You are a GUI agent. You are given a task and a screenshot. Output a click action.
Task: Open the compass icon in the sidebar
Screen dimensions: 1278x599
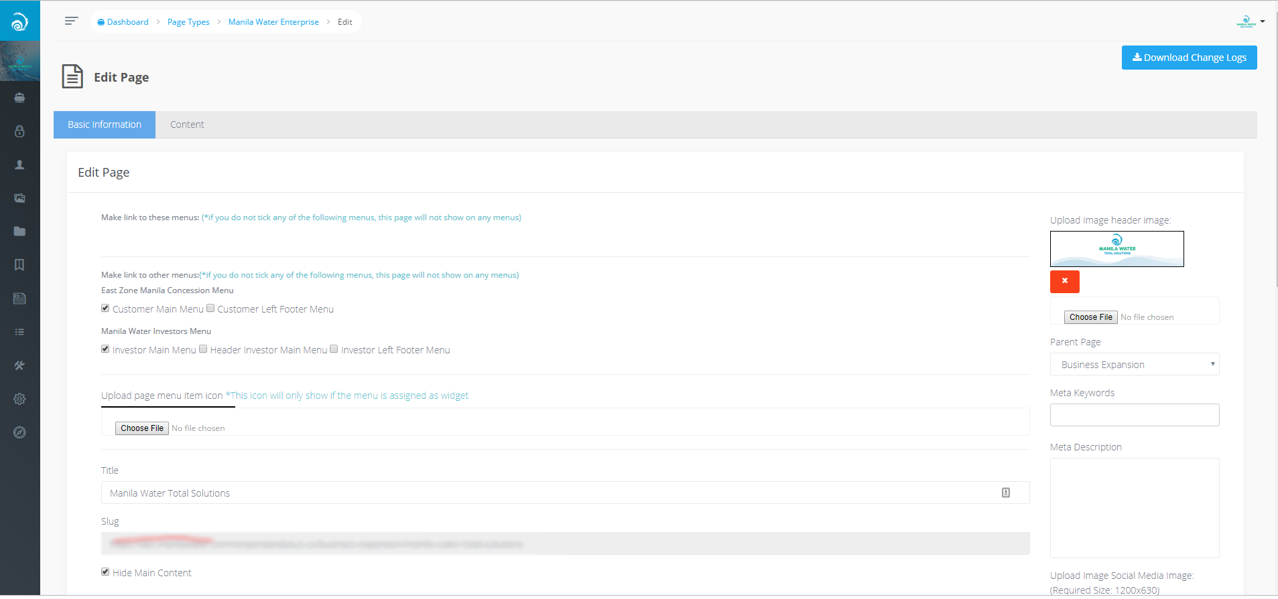coord(19,432)
